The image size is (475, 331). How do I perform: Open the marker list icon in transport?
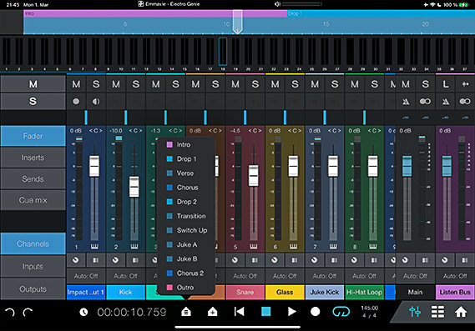(186, 311)
